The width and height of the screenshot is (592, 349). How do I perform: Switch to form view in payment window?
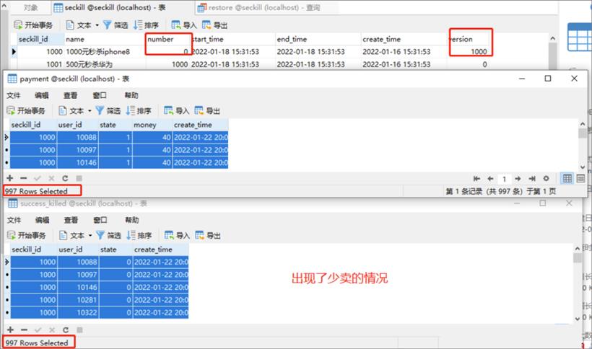click(x=580, y=179)
